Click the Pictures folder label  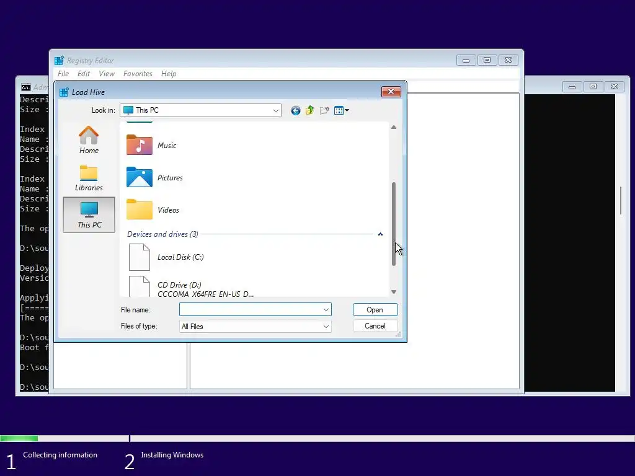click(170, 178)
